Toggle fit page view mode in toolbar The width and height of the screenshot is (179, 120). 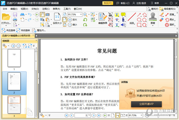click(x=65, y=20)
